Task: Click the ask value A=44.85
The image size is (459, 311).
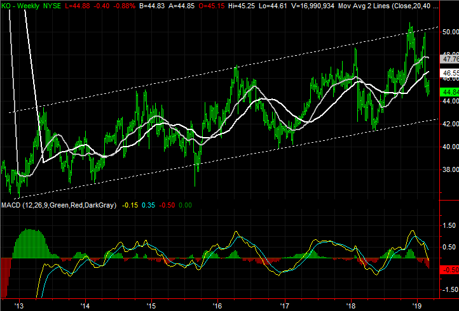Action: pyautogui.click(x=181, y=6)
